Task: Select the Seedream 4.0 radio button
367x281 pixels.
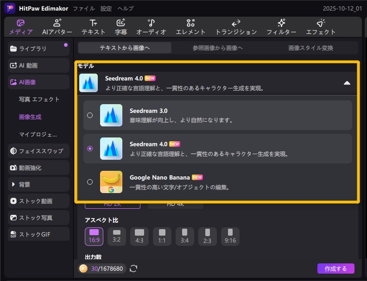Action: pos(90,149)
